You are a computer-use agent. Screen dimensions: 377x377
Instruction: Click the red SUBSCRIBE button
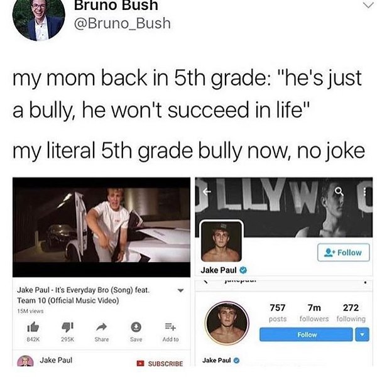(160, 364)
